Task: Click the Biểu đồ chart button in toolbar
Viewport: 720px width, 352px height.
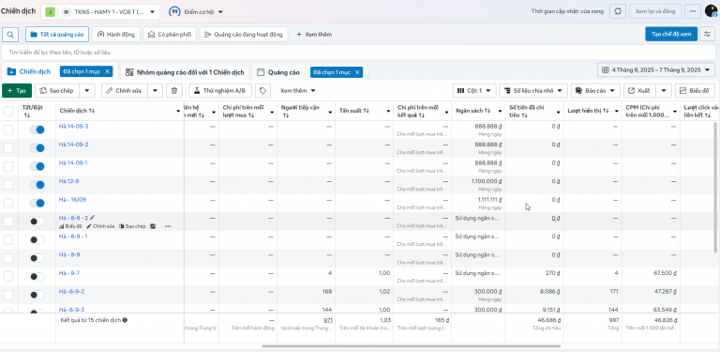Action: pos(695,90)
